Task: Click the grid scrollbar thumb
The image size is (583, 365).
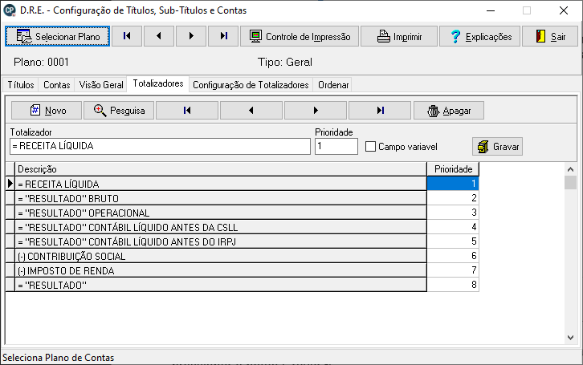Action: pyautogui.click(x=570, y=183)
